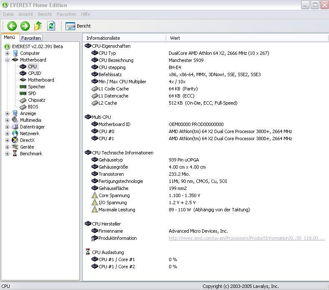
Task: Click the L2 Cache chip icon
Action: pyautogui.click(x=95, y=103)
